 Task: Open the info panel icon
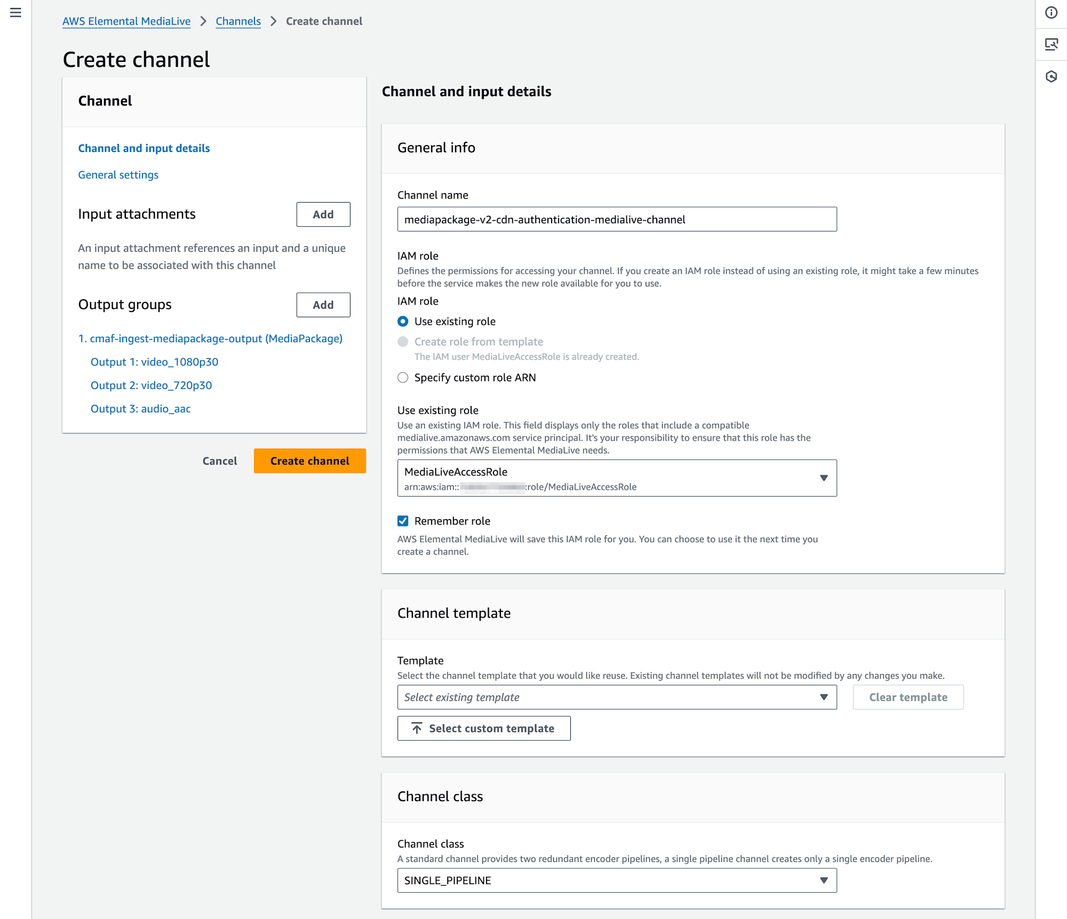point(1051,12)
